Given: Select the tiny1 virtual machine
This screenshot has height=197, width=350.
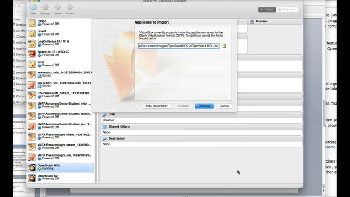Looking at the screenshot, I should pos(60,65).
